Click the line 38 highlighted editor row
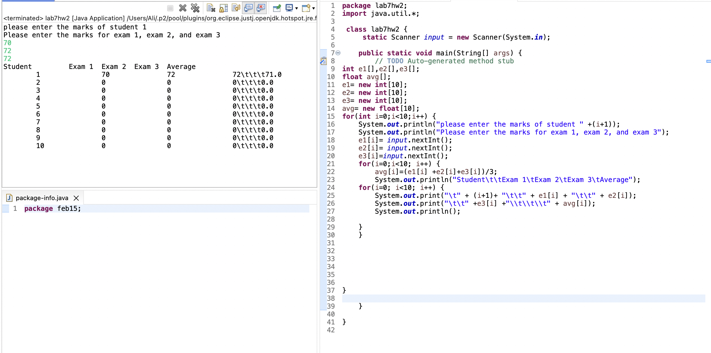The image size is (711, 353). (510, 298)
